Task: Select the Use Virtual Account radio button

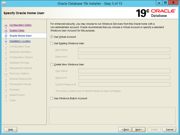Action: coord(52,37)
